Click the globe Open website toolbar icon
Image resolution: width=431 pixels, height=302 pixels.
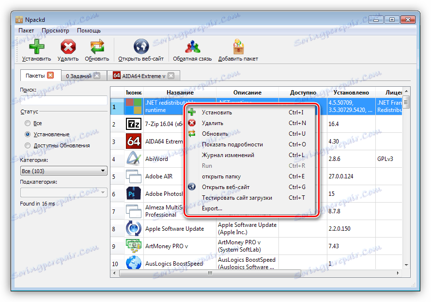click(x=141, y=46)
